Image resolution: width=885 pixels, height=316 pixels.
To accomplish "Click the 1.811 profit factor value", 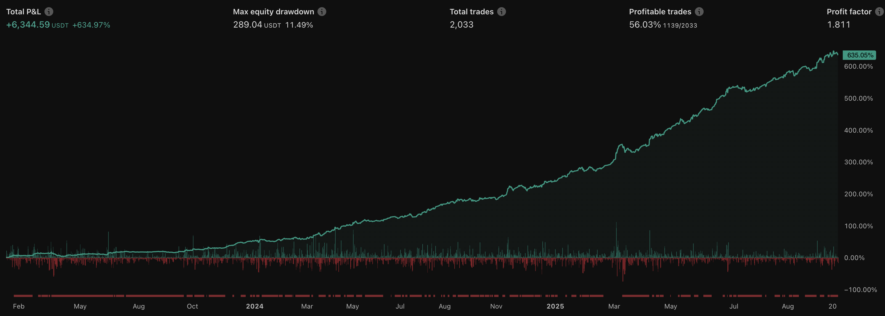I will point(838,25).
